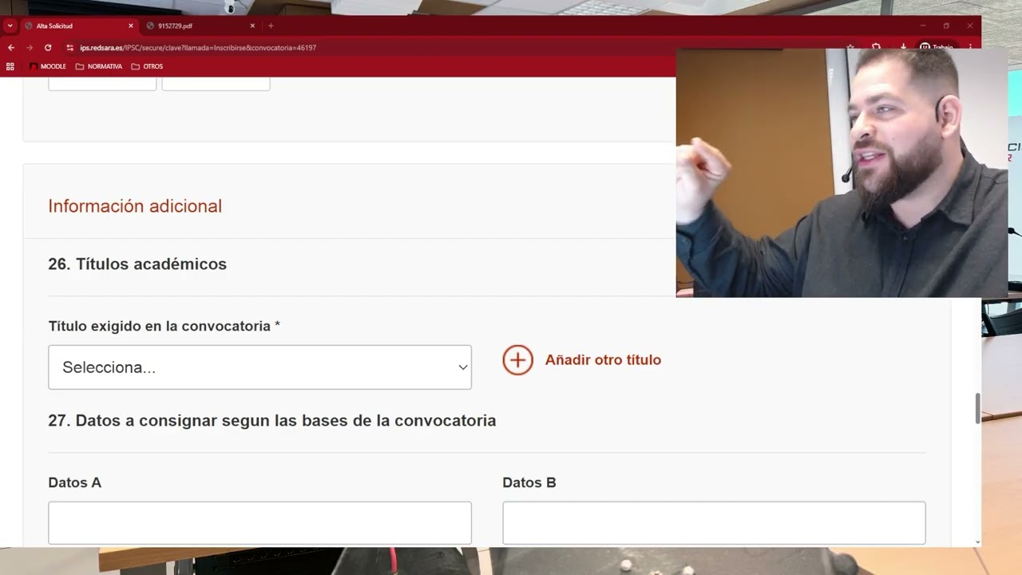Open a new browser tab
This screenshot has height=575, width=1022.
271,26
